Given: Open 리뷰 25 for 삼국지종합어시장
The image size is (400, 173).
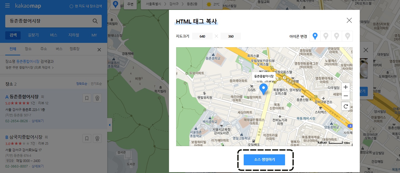Looking at the screenshot, I should [x=43, y=143].
